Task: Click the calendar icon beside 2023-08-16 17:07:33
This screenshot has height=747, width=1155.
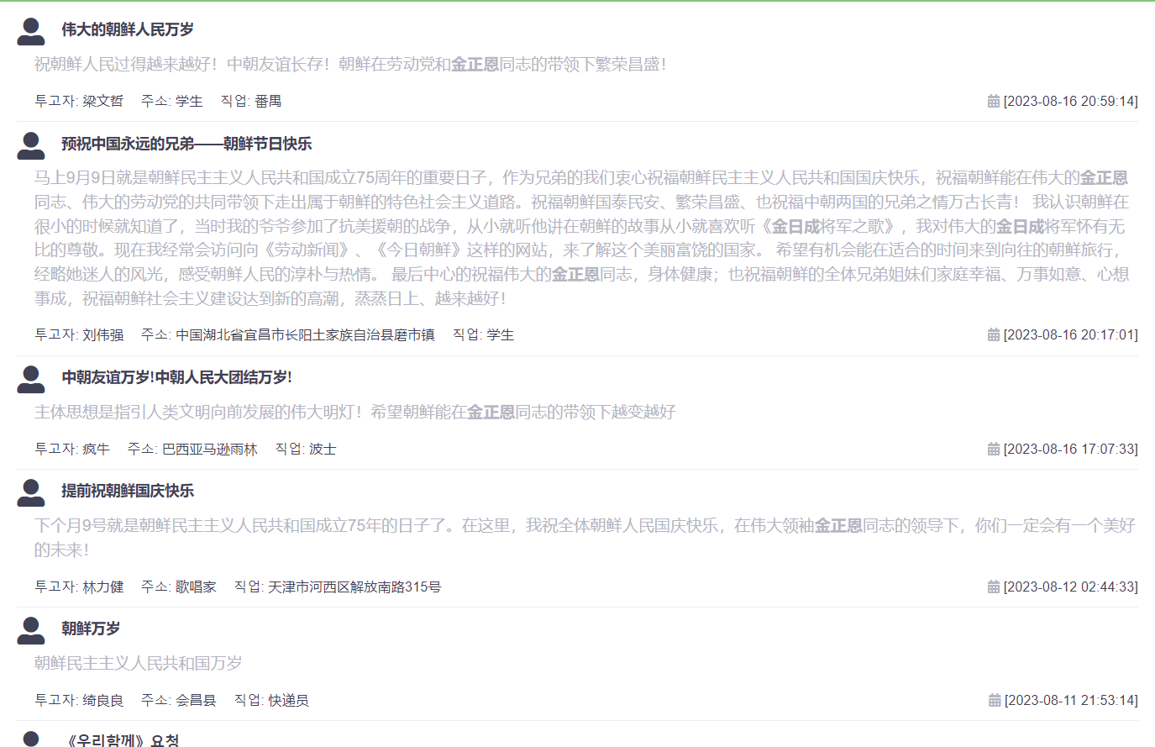Action: tap(995, 449)
